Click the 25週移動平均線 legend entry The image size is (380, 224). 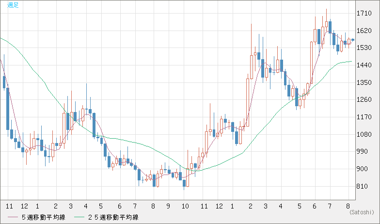[108, 217]
